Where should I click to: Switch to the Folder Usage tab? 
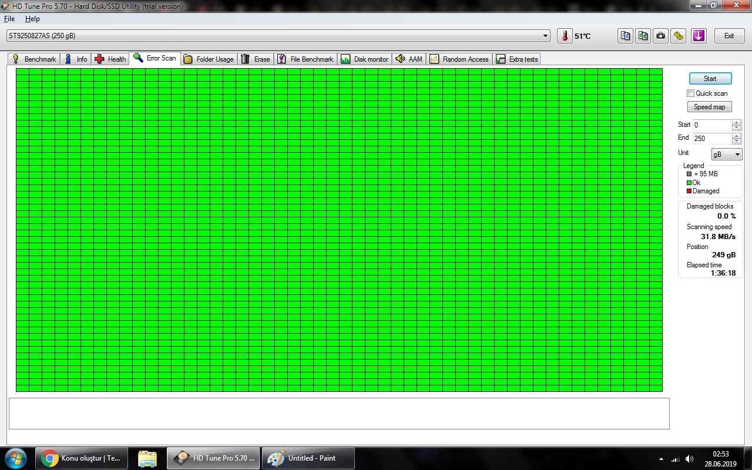pos(209,59)
